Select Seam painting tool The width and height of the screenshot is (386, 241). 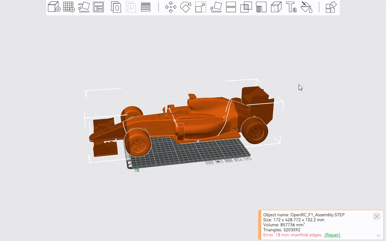(x=276, y=7)
